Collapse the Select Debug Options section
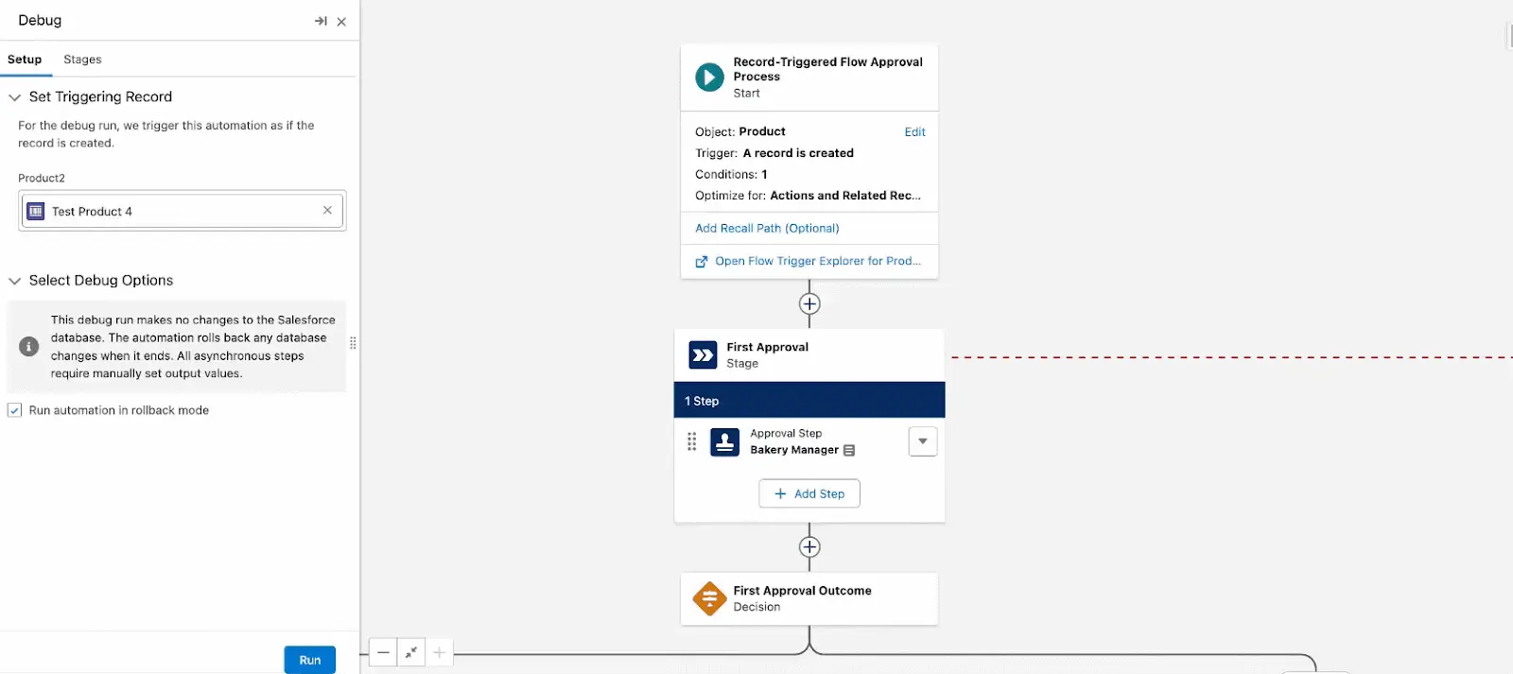The width and height of the screenshot is (1513, 674). point(15,281)
